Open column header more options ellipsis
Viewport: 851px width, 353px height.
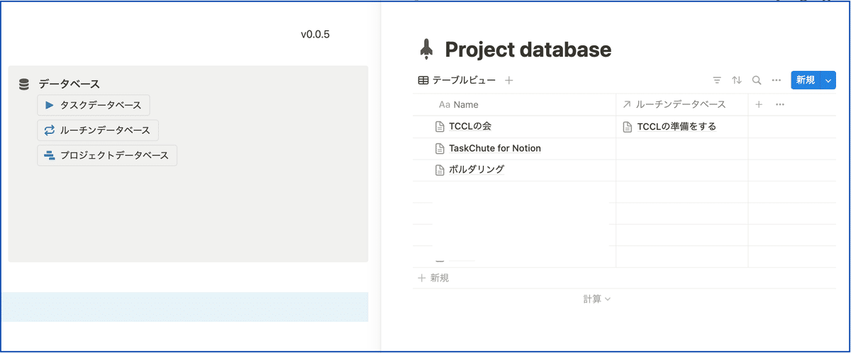tap(780, 104)
